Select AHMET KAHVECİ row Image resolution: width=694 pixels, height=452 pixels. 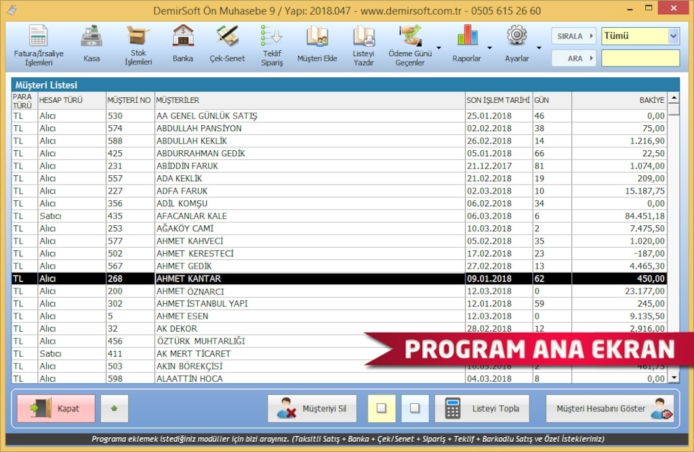coord(339,241)
